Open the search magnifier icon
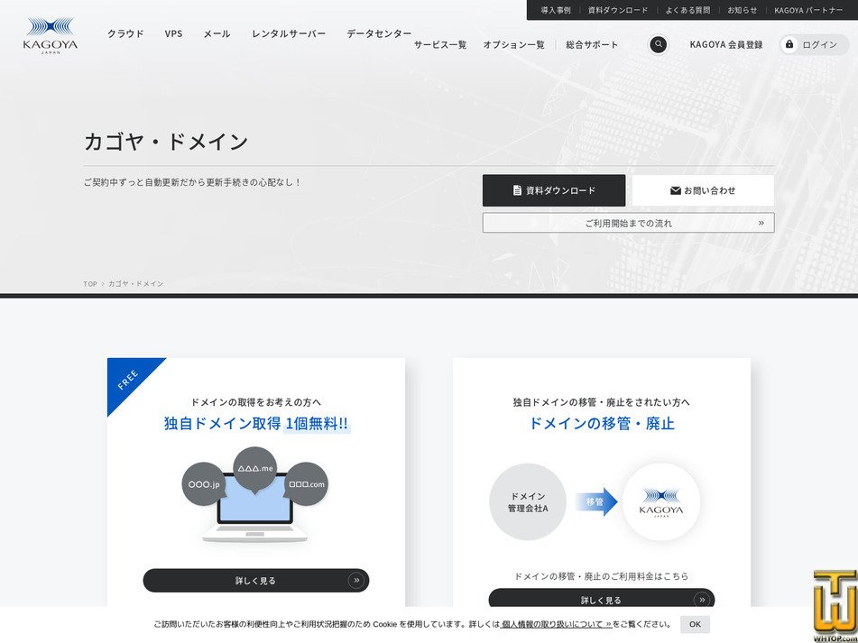Image resolution: width=858 pixels, height=643 pixels. click(x=658, y=44)
